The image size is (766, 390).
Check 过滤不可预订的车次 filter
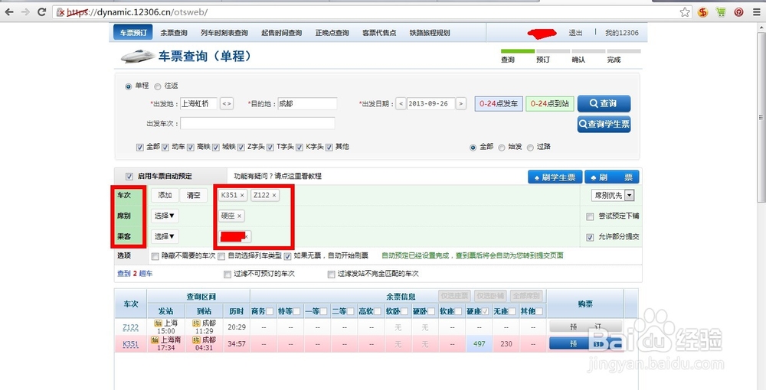point(228,275)
